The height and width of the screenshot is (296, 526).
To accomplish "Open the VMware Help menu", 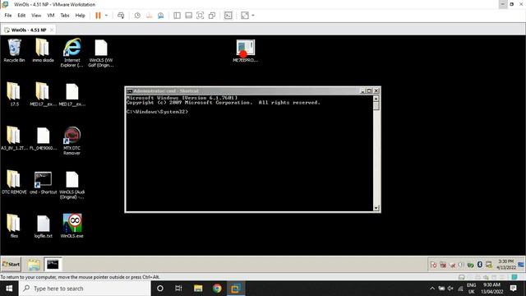I will (81, 16).
